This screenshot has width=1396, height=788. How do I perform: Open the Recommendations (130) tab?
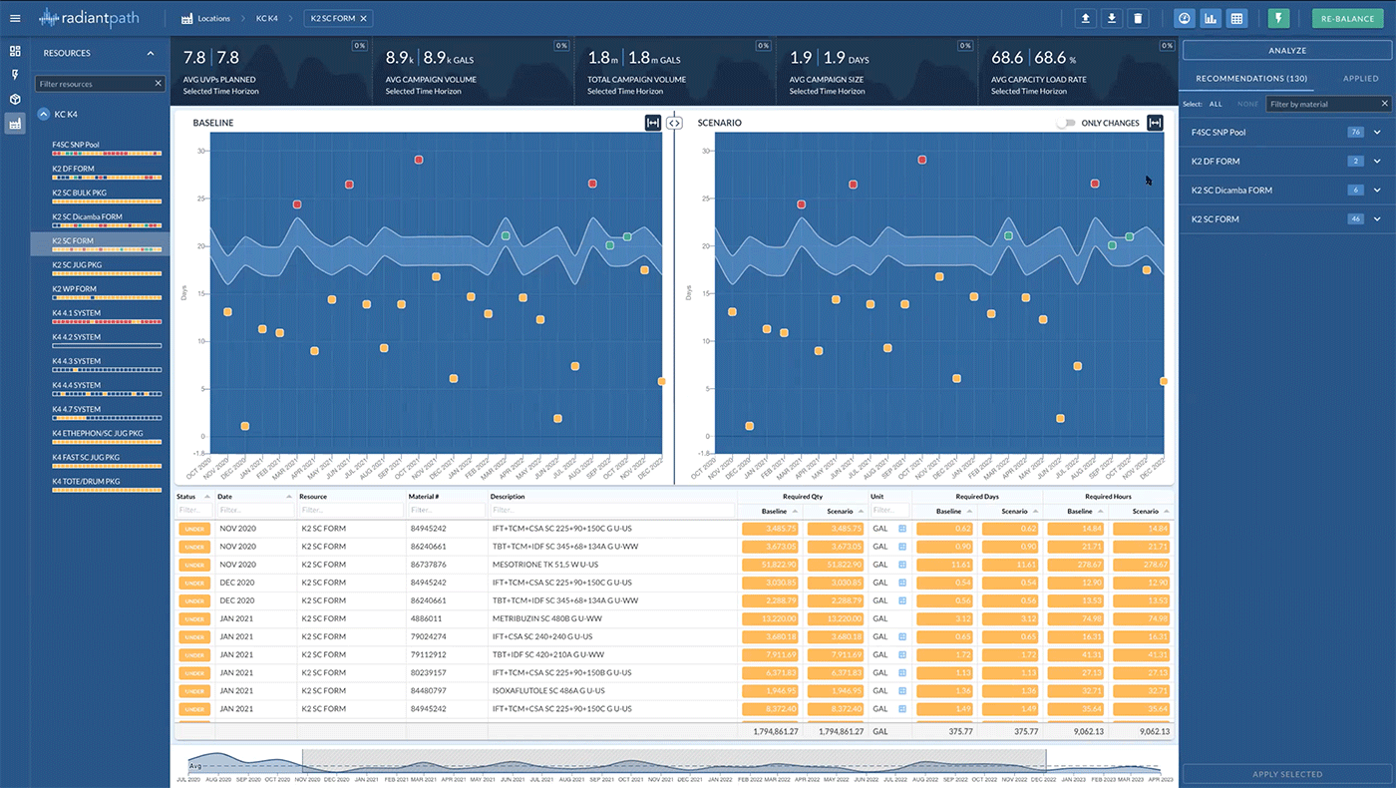pyautogui.click(x=1251, y=78)
